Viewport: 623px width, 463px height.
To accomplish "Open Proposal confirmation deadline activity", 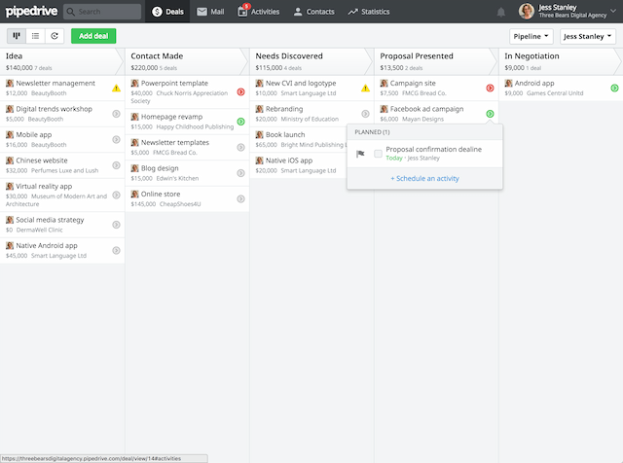I will pos(434,149).
